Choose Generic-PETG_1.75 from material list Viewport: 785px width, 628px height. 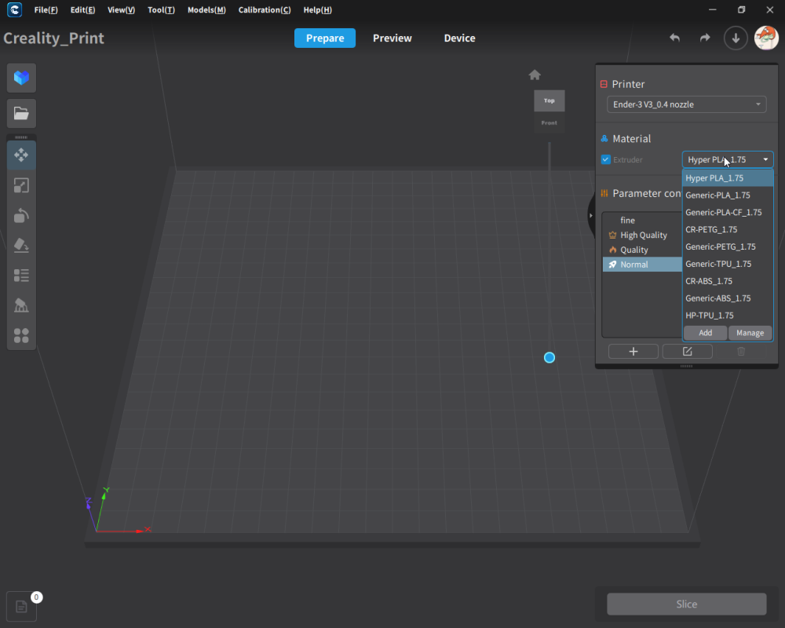pos(720,246)
